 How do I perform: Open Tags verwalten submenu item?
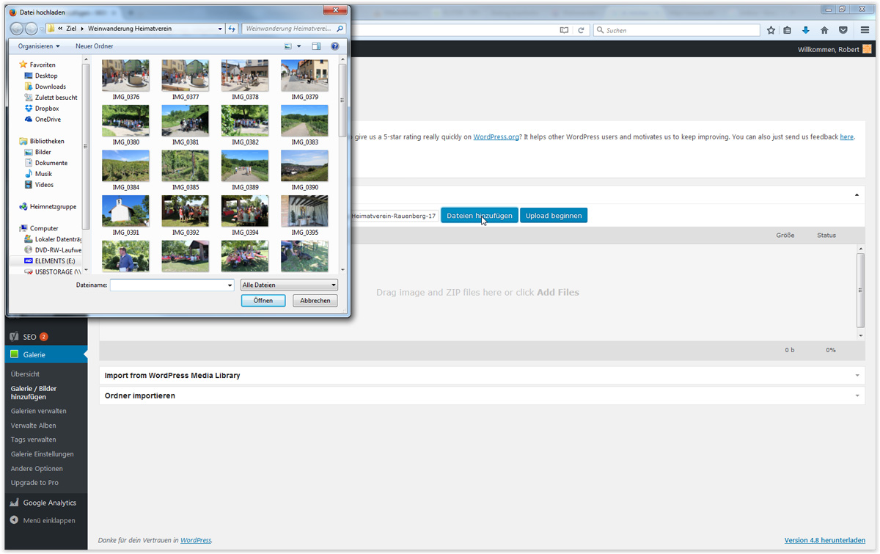click(x=34, y=440)
